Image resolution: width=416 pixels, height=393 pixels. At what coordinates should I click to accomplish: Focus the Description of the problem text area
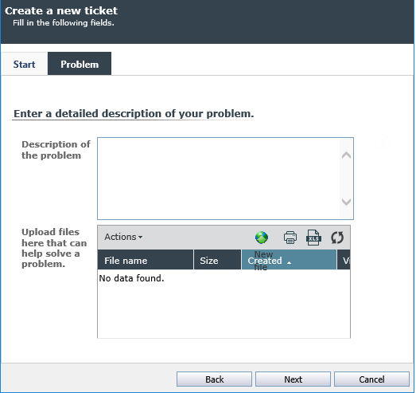tap(219, 179)
